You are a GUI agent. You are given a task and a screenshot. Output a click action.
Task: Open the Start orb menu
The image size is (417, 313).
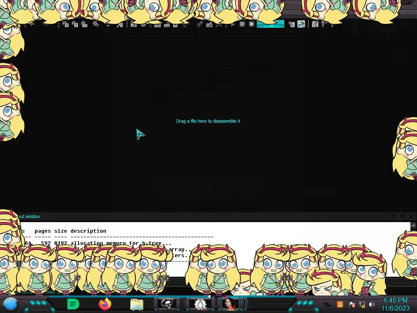pos(11,304)
